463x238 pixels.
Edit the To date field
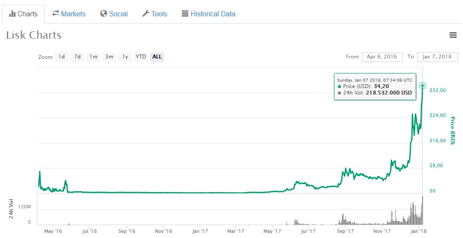[x=438, y=57]
